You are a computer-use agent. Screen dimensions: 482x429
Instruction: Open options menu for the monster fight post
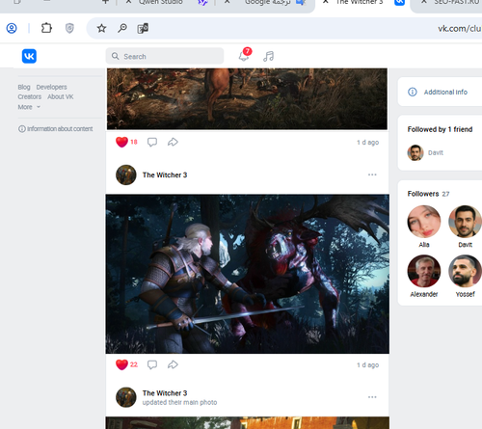pyautogui.click(x=372, y=174)
